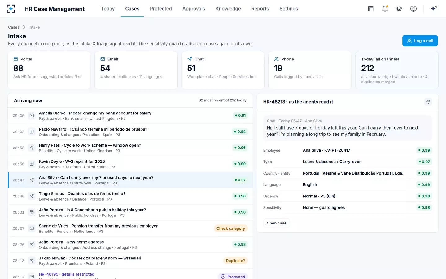This screenshot has height=279, width=446.
Task: Navigate to Cases breadcrumb link
Action: click(x=14, y=27)
